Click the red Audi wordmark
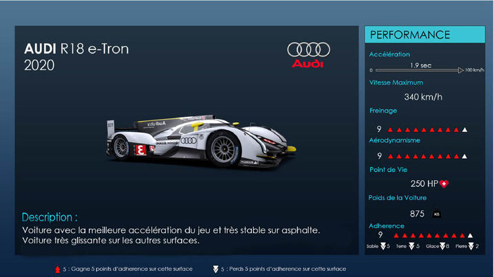Viewport: 494px width, 277px height. [308, 64]
